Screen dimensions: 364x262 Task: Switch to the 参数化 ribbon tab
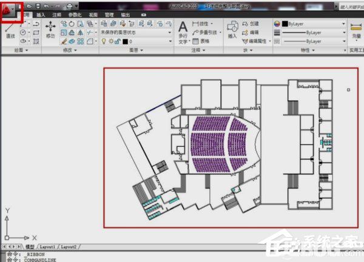pyautogui.click(x=75, y=15)
